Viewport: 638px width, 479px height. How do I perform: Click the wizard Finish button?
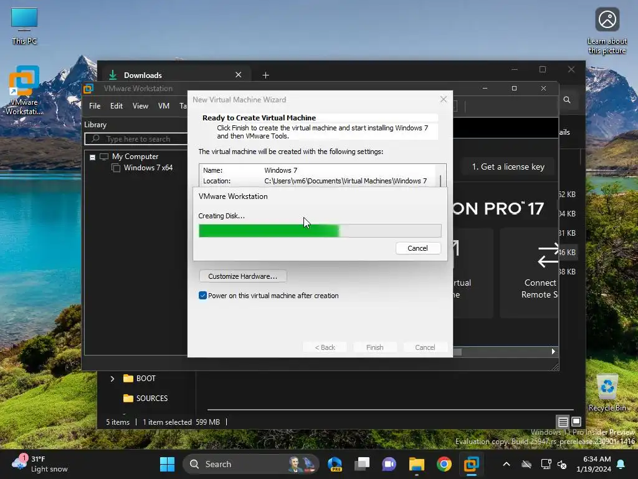pyautogui.click(x=374, y=347)
